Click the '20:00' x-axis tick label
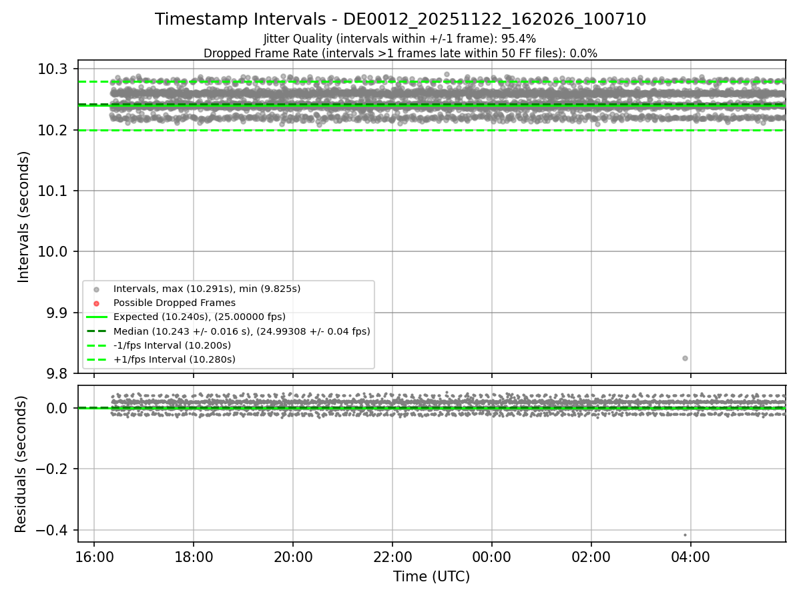Viewport: 801px width, 600px height. coord(293,556)
